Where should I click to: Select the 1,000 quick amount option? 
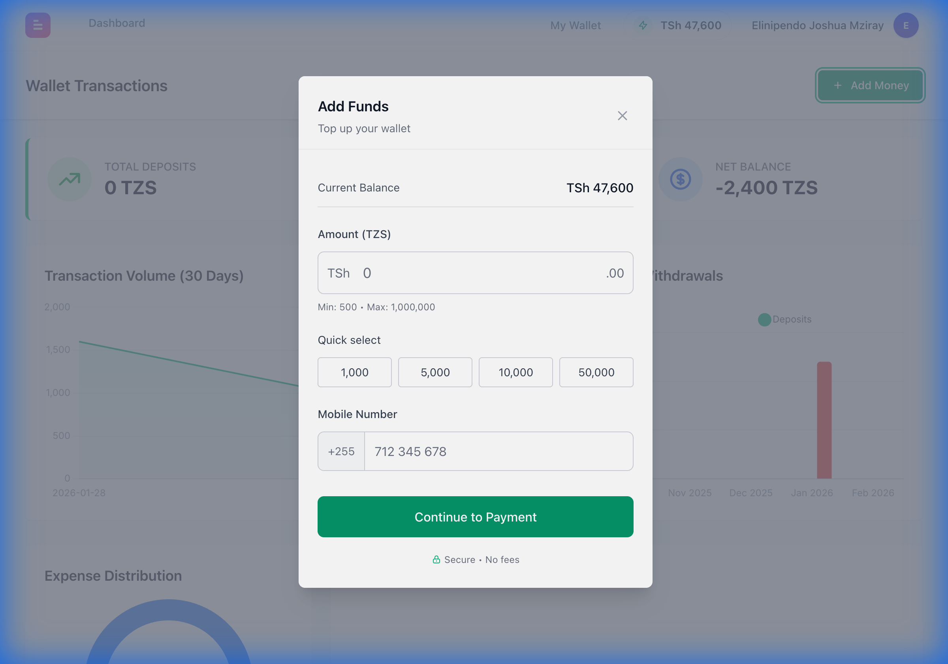pyautogui.click(x=354, y=372)
